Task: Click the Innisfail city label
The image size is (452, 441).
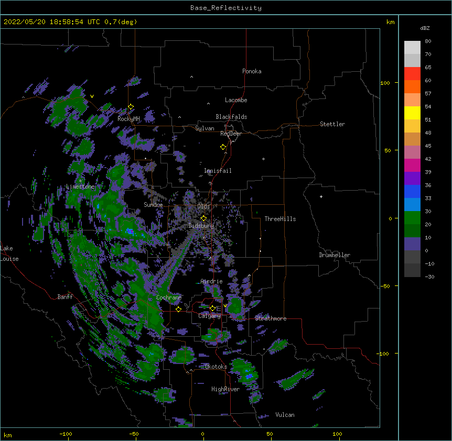Action: point(218,171)
